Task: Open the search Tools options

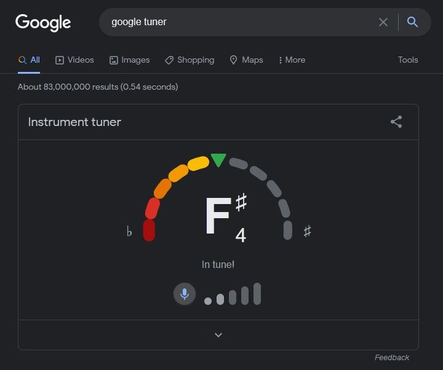Action: point(408,60)
